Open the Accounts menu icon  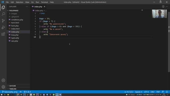pyautogui.click(x=3, y=80)
